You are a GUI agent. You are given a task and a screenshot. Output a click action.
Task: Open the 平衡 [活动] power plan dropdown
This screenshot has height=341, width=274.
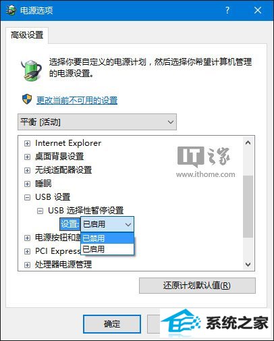click(97, 122)
